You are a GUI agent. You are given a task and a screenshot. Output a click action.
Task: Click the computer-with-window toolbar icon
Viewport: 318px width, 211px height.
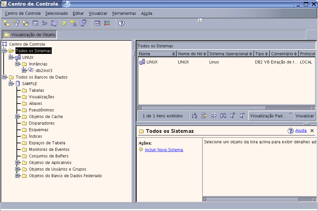(83, 23)
